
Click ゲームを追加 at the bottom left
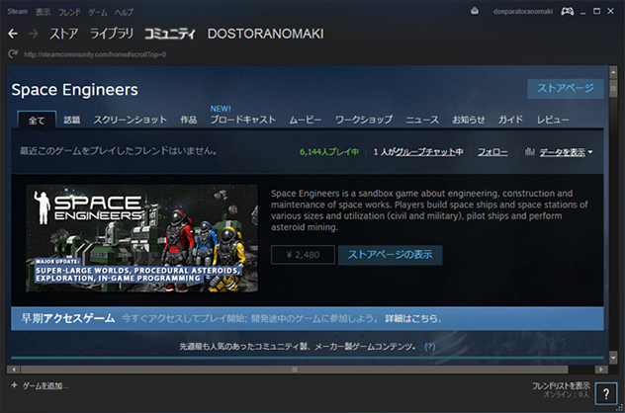(45, 385)
